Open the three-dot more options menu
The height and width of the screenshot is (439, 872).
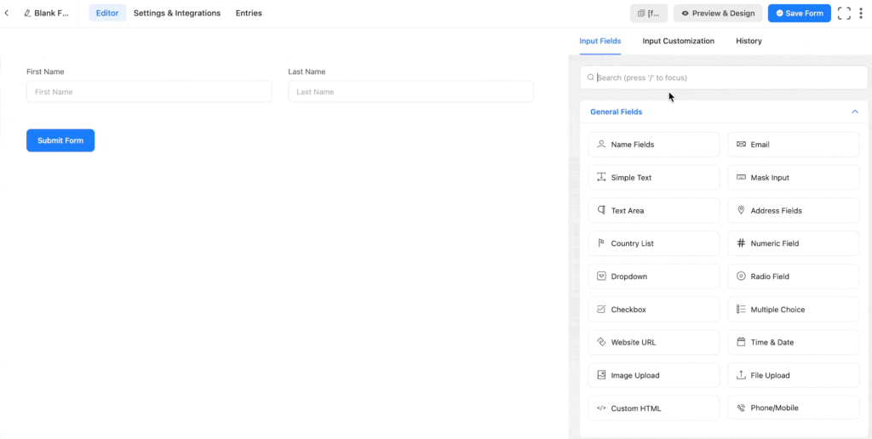(x=861, y=14)
